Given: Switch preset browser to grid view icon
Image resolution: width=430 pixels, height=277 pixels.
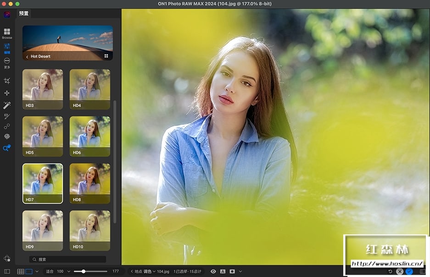Looking at the screenshot, I should (x=106, y=56).
